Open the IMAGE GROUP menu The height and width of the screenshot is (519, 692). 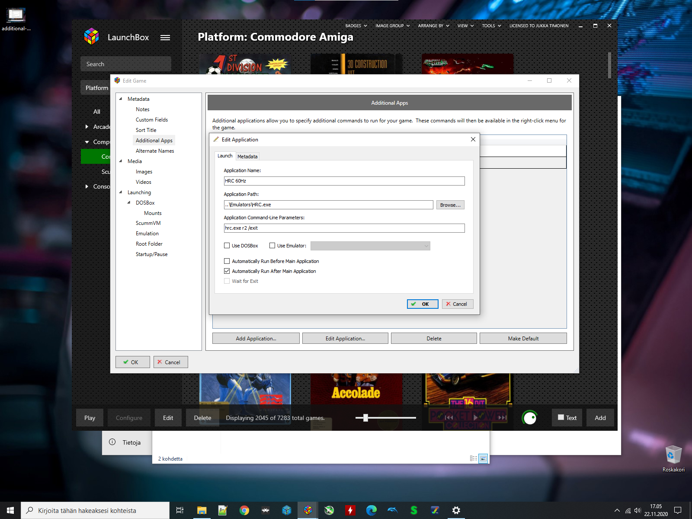[392, 26]
